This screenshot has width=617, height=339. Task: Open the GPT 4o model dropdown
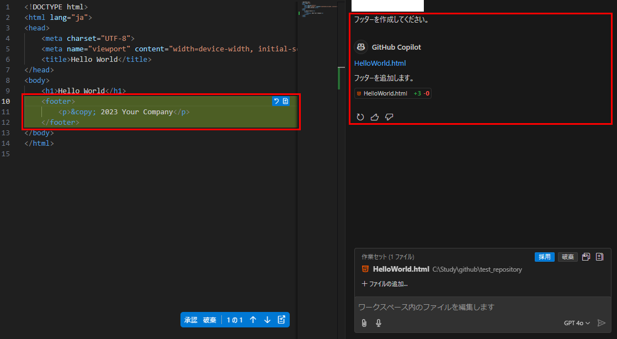tap(577, 323)
